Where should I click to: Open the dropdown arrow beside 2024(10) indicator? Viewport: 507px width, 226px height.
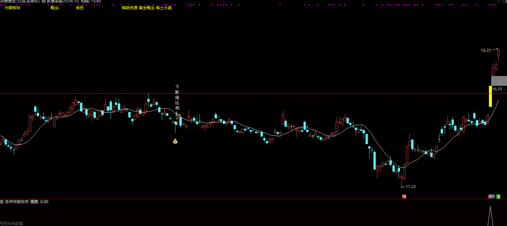(x=43, y=2)
